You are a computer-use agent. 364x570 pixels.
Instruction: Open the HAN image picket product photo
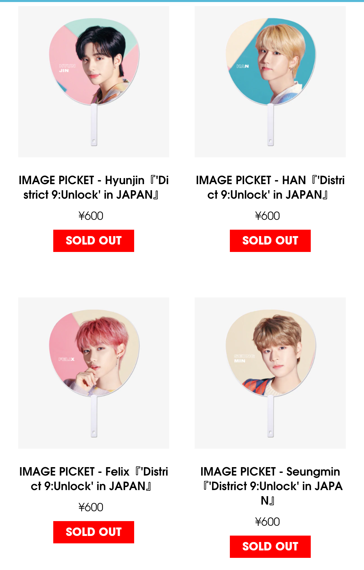(270, 82)
